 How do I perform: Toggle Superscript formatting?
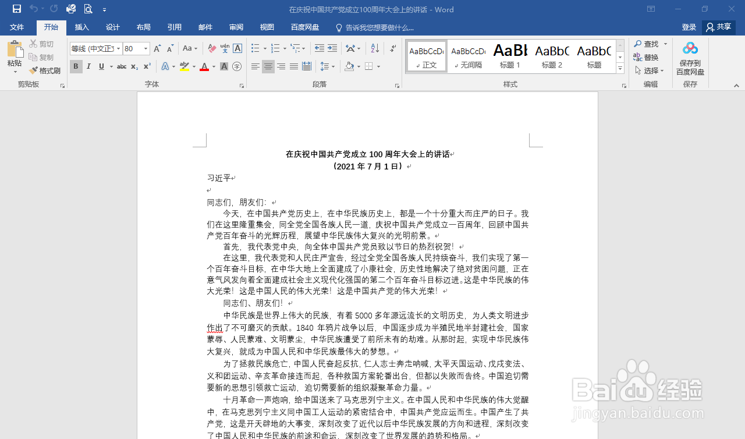coord(147,66)
